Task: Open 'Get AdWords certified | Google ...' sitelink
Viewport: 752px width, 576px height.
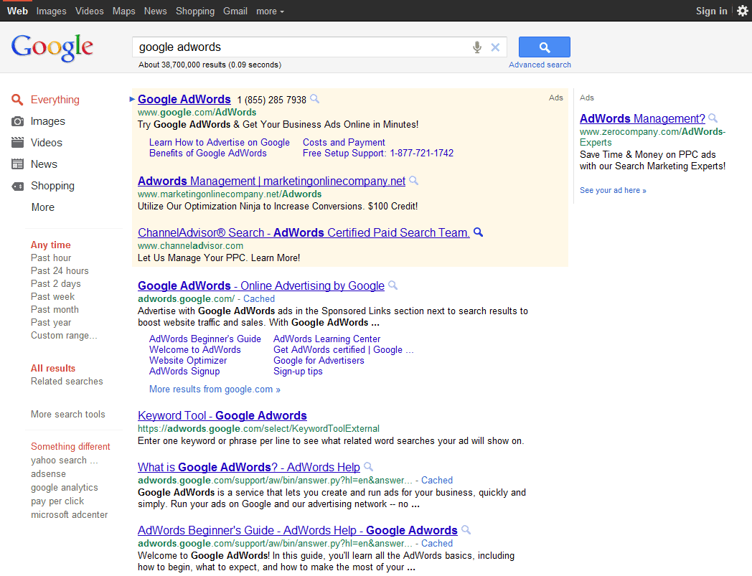Action: tap(344, 349)
